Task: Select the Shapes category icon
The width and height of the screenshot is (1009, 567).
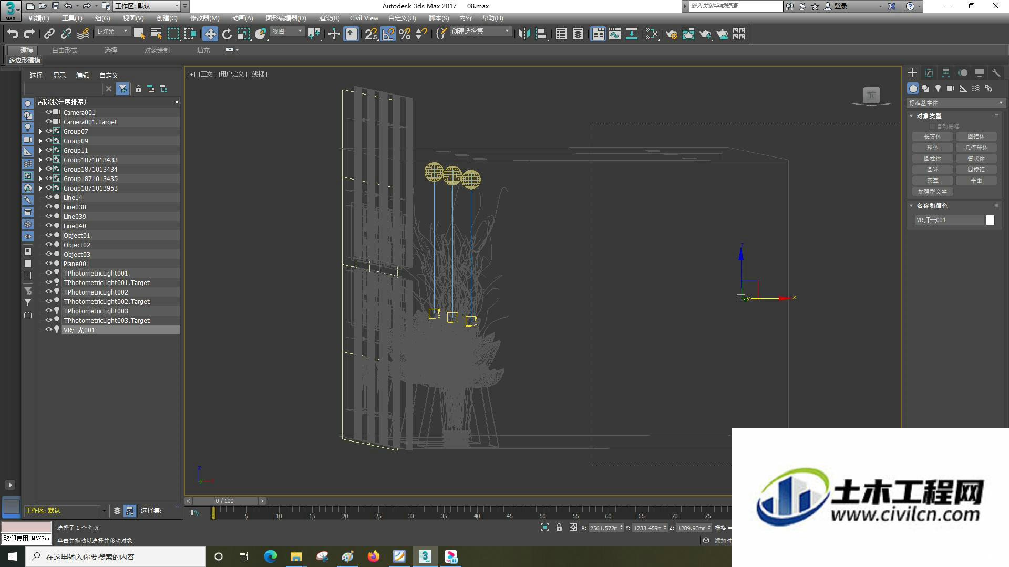Action: (925, 88)
